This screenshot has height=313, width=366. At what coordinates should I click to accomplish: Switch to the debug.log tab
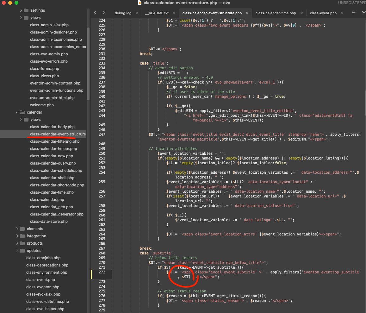click(x=123, y=13)
